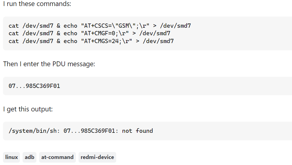292x165 pixels.
Task: Click trailing /dev/smd7 on the AT+CMGF line
Action: [x=155, y=33]
